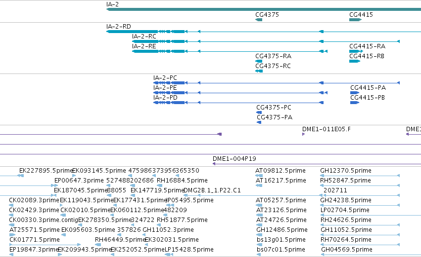Screen dimensions: 421x257
Task: Select EST EP19847.3prime label
Action: tap(34, 250)
